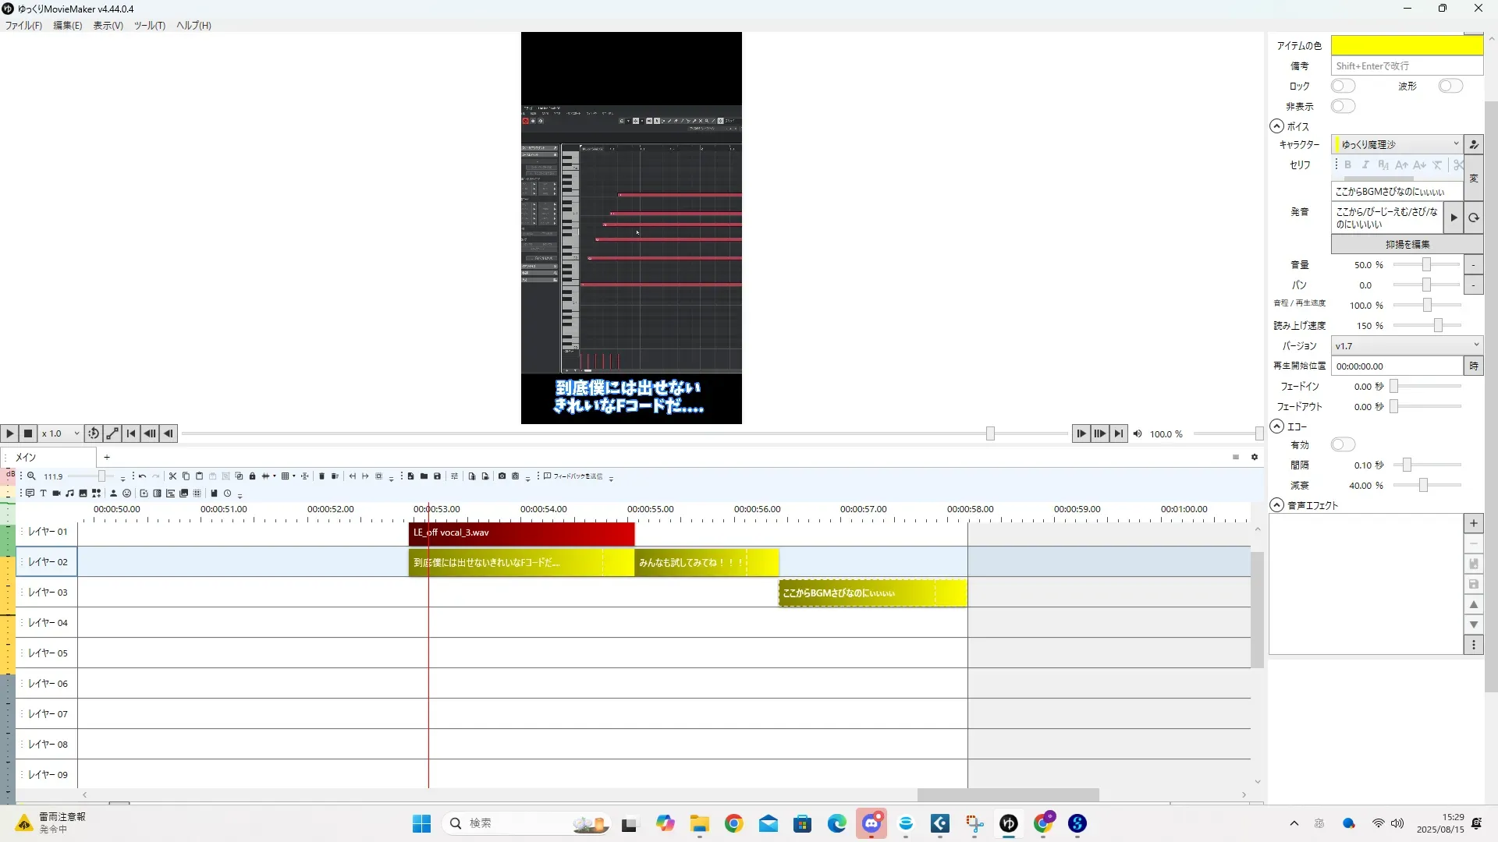Click the save floppy disk icon in timeline toolbar
This screenshot has height=842, width=1498.
[x=437, y=476]
